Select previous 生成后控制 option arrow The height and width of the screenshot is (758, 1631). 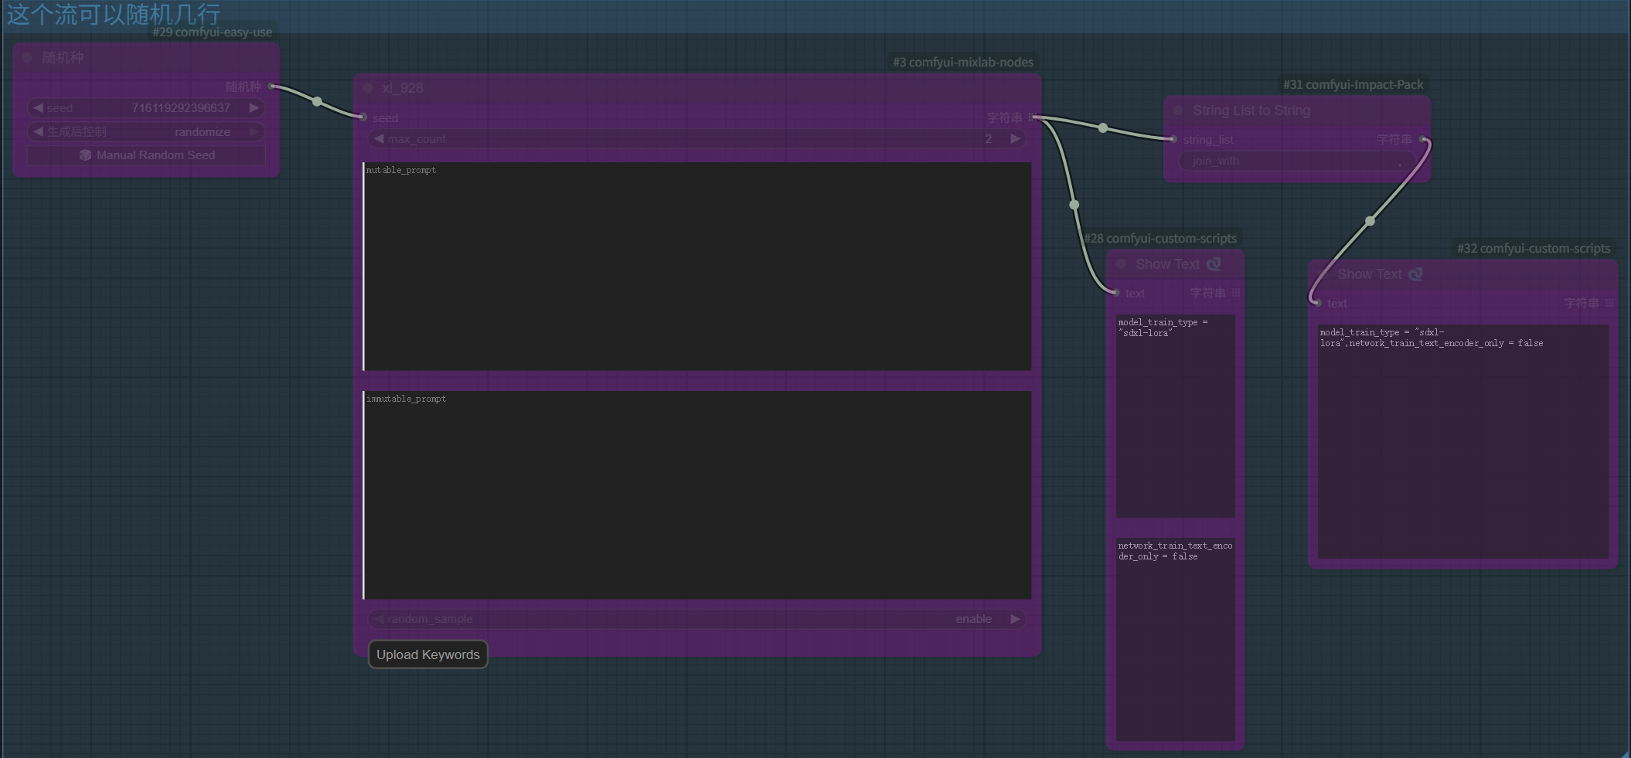click(x=38, y=132)
